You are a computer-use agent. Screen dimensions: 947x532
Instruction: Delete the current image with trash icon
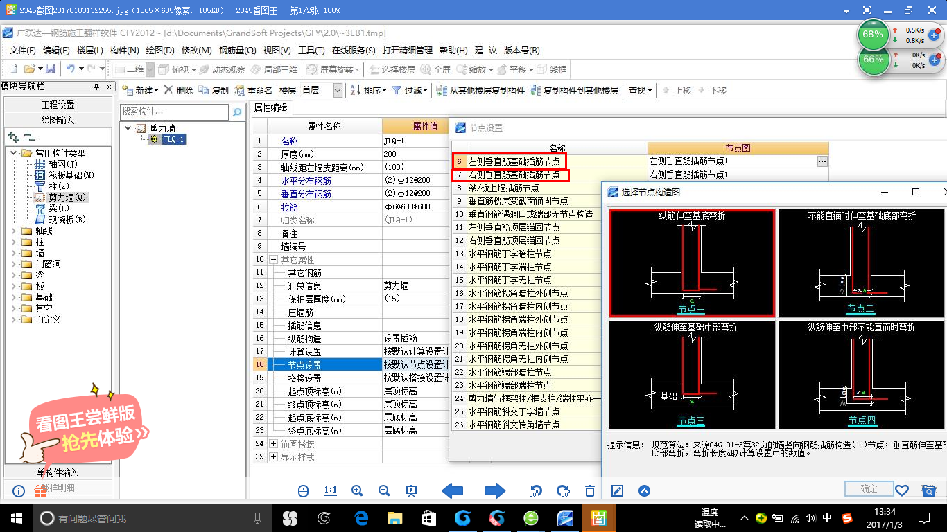coord(590,491)
